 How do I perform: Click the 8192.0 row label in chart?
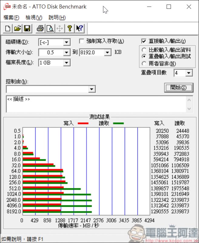(14, 211)
